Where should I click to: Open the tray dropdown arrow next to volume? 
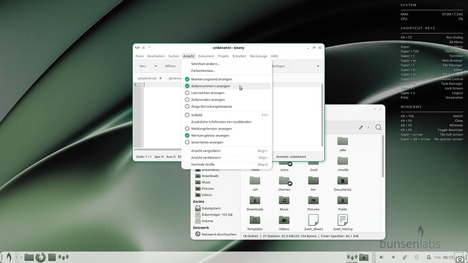click(393, 257)
